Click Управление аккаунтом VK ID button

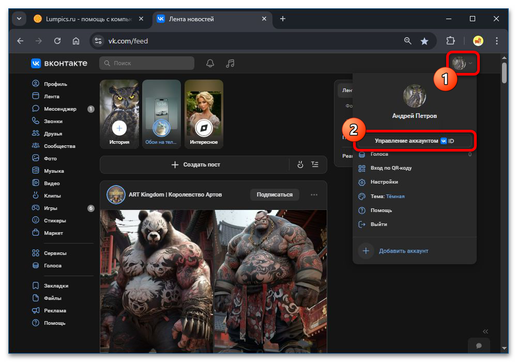pyautogui.click(x=415, y=141)
